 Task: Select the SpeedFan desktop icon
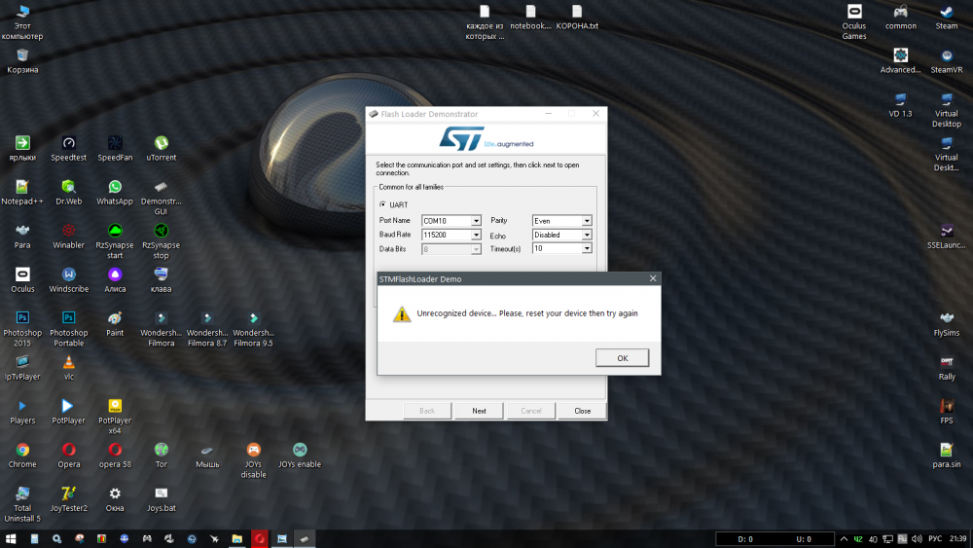tap(115, 143)
